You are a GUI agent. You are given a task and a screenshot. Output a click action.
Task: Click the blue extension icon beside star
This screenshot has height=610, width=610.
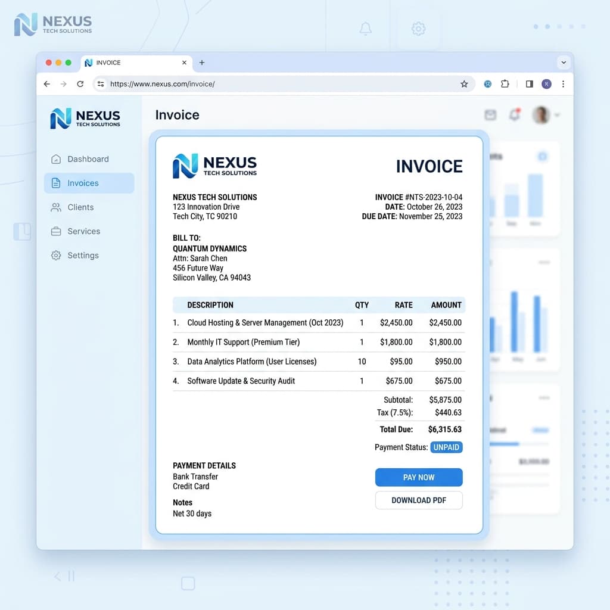[487, 84]
